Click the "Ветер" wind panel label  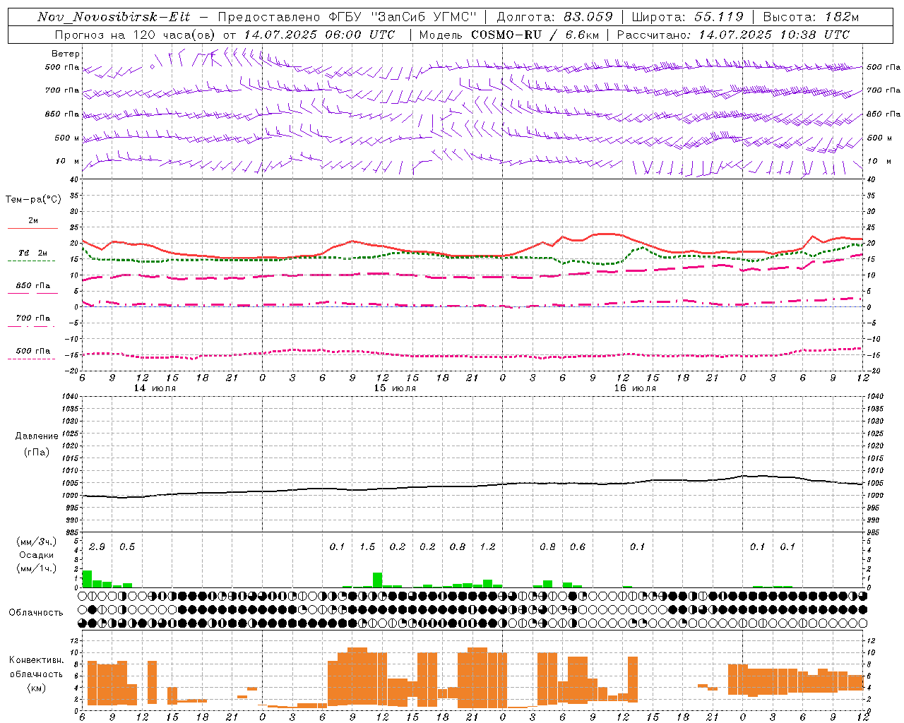coord(66,54)
